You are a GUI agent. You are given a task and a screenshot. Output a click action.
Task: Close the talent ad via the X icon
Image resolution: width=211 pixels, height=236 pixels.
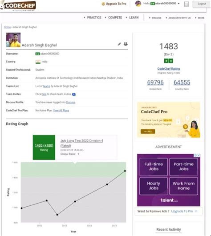click(x=199, y=155)
